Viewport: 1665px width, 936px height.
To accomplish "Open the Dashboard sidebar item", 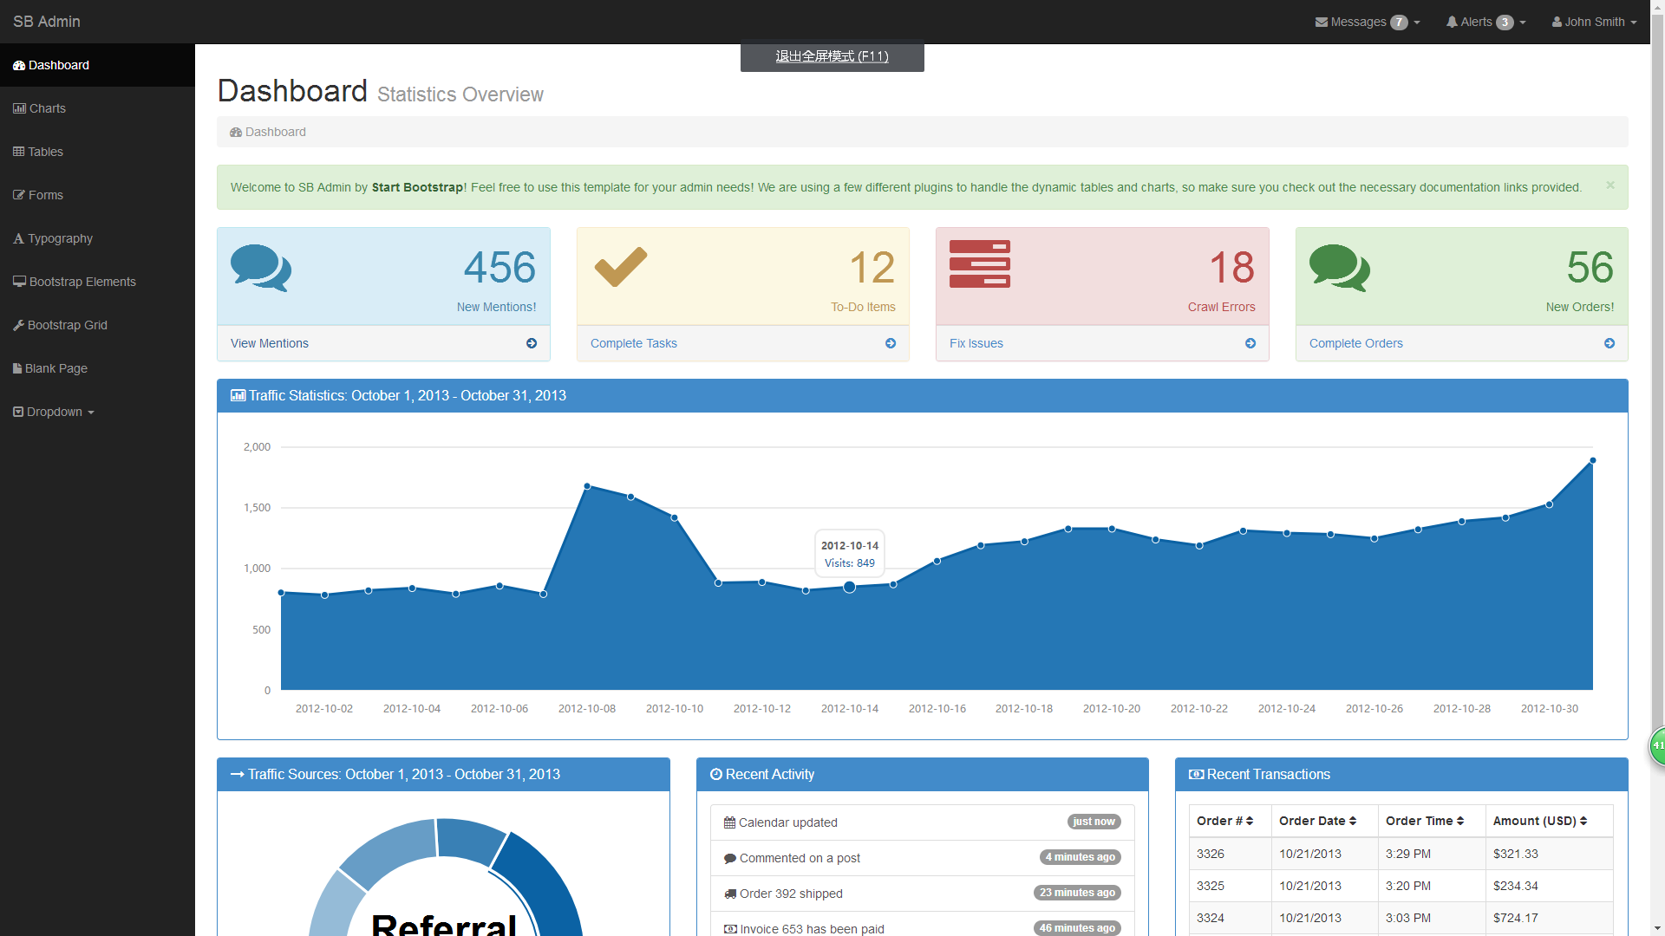I will coord(97,65).
